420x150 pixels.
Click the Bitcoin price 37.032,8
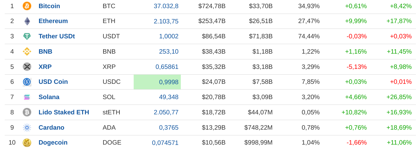pos(166,6)
